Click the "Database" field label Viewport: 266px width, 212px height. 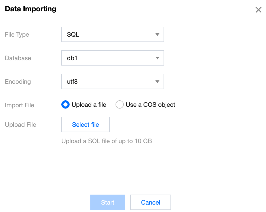(x=18, y=58)
